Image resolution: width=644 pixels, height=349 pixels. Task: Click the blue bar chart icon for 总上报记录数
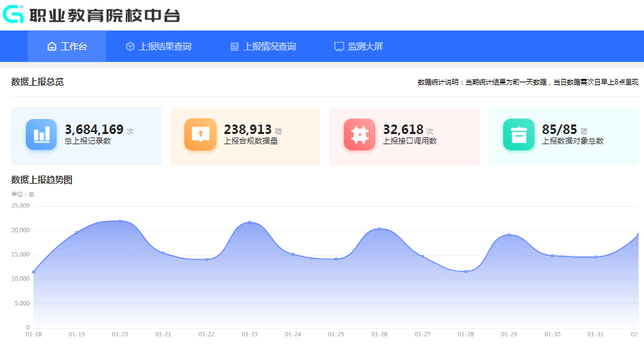pyautogui.click(x=41, y=135)
